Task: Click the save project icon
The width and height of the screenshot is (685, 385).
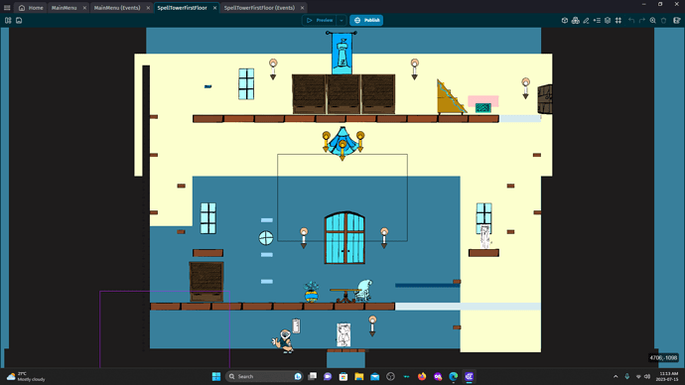Action: 19,20
